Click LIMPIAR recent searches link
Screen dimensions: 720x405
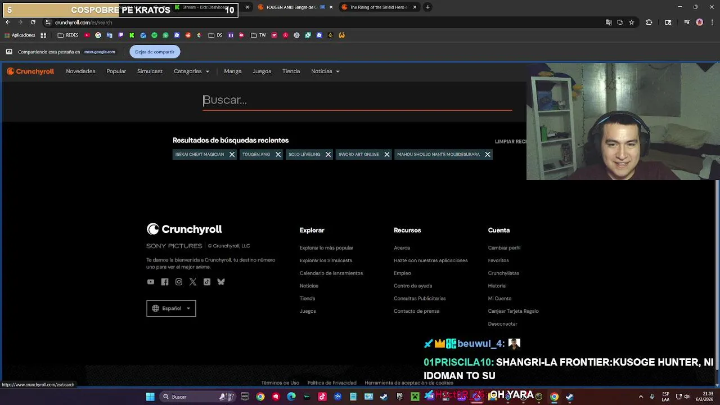pos(510,142)
